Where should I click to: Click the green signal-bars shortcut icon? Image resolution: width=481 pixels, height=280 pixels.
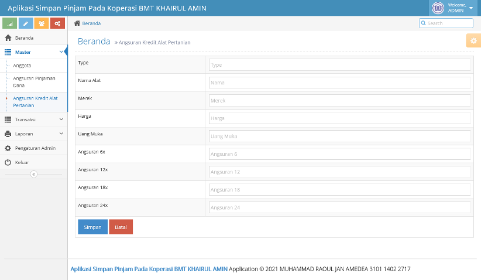point(9,23)
